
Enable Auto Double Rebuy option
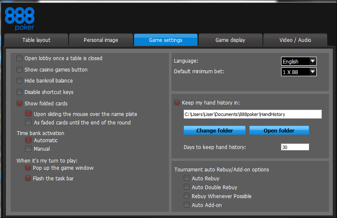tap(187, 187)
